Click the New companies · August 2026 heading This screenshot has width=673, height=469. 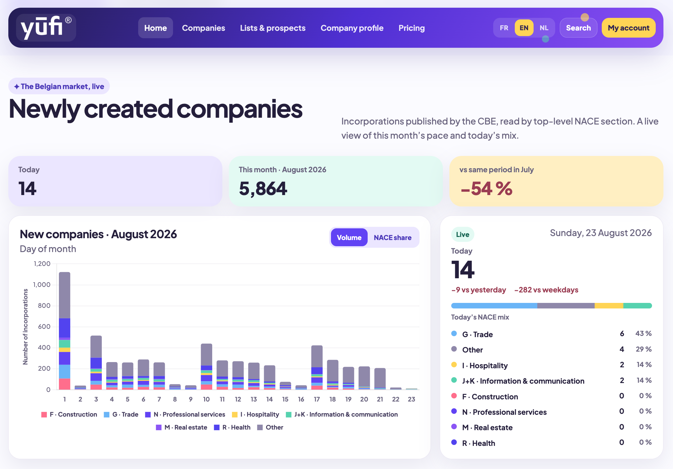(x=98, y=234)
